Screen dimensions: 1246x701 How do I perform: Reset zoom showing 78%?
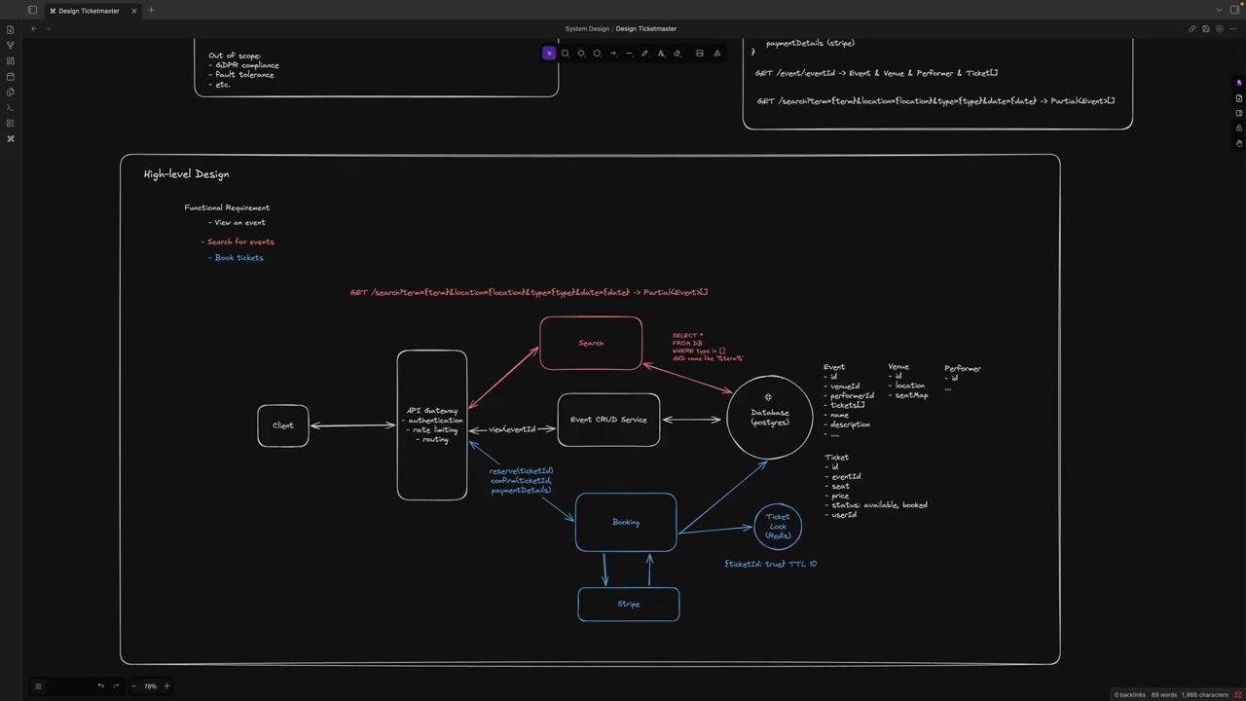click(150, 686)
